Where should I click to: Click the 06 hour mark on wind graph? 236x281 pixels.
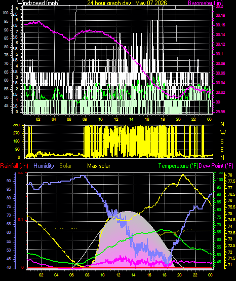point(69,119)
